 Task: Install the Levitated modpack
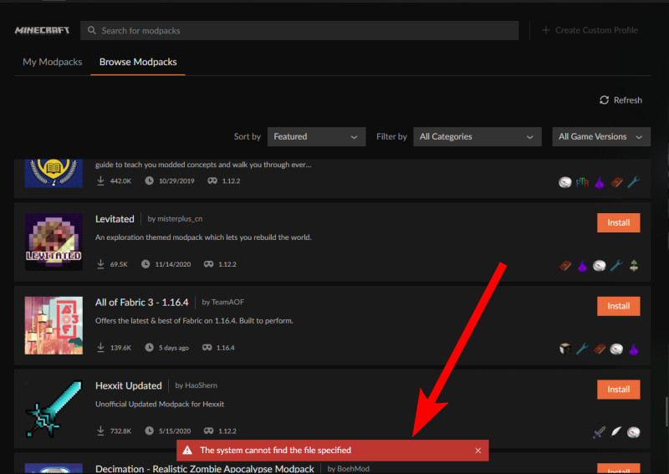(x=618, y=222)
